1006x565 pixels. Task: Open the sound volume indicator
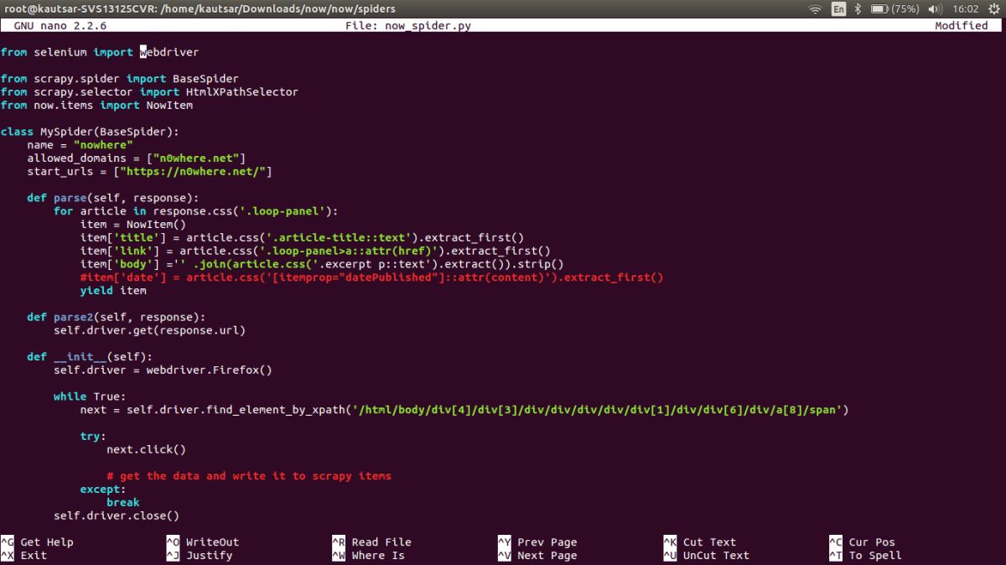[x=936, y=8]
